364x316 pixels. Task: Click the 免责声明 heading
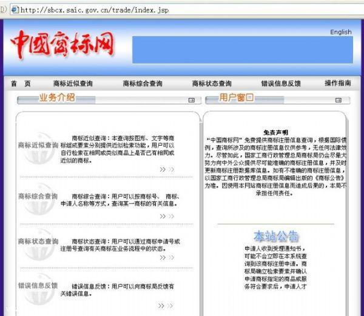click(276, 133)
